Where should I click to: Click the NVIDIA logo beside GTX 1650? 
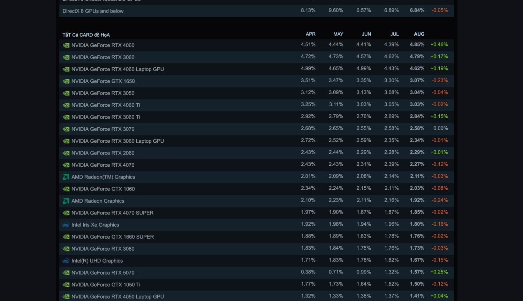(x=66, y=81)
